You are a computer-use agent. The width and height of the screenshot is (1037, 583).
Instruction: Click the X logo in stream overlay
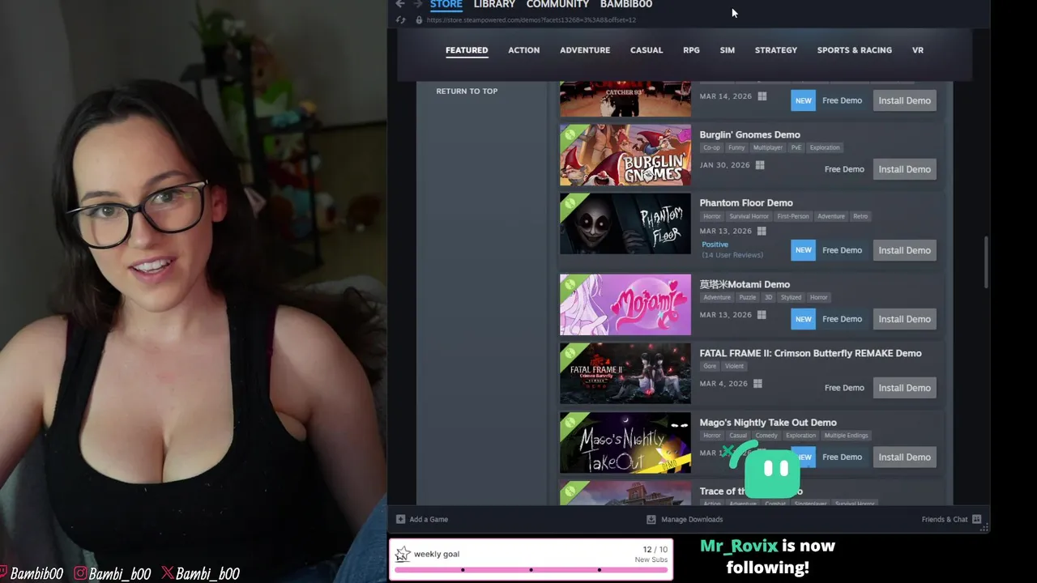pyautogui.click(x=167, y=573)
